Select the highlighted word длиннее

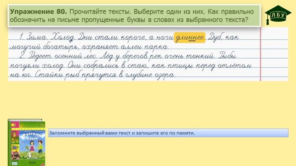pyautogui.click(x=190, y=38)
